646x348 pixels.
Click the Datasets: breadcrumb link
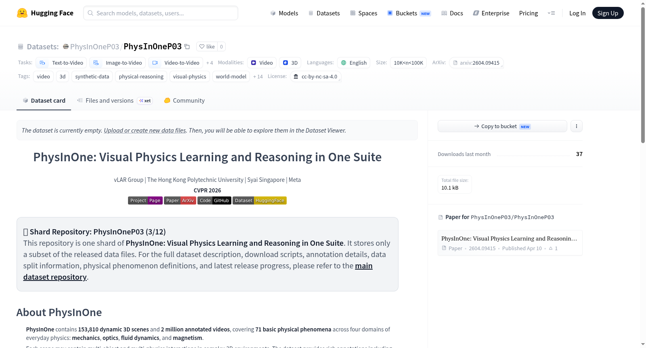[x=43, y=46]
